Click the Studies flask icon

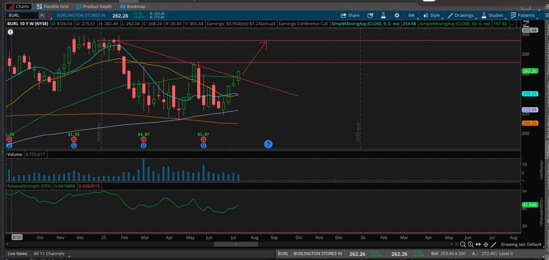pyautogui.click(x=483, y=15)
